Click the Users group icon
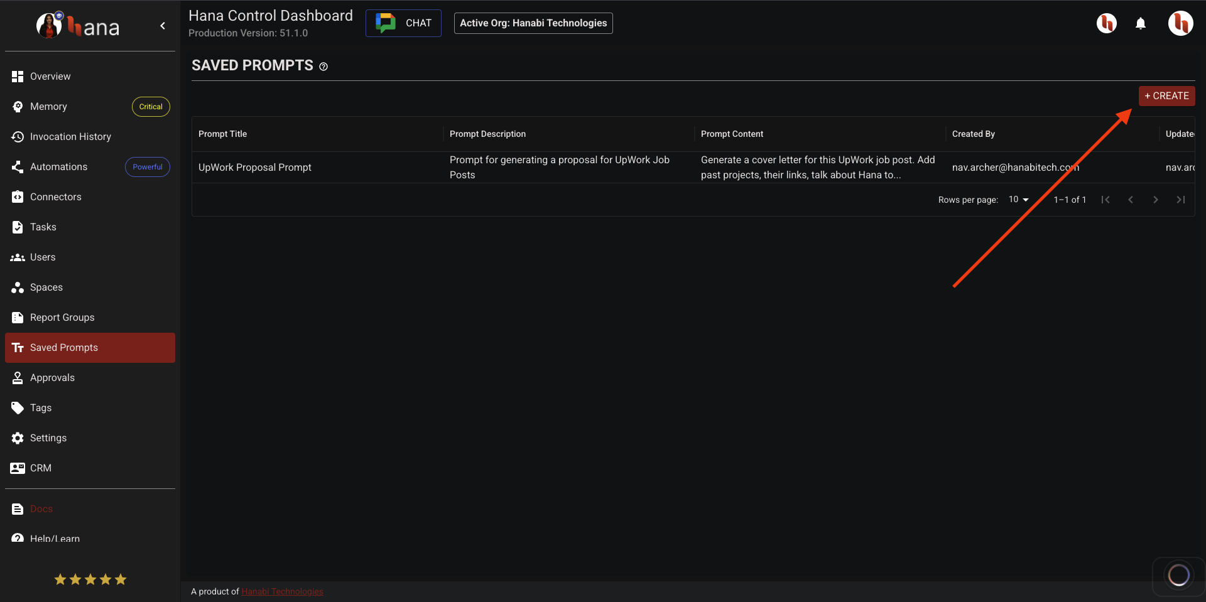Image resolution: width=1206 pixels, height=602 pixels. point(18,257)
